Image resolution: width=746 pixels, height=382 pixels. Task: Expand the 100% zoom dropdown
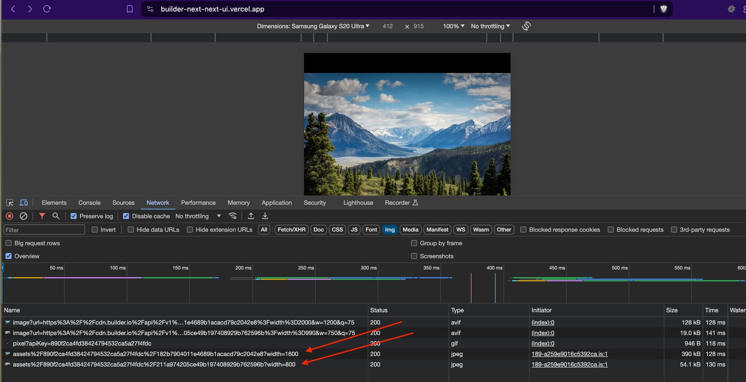point(453,26)
